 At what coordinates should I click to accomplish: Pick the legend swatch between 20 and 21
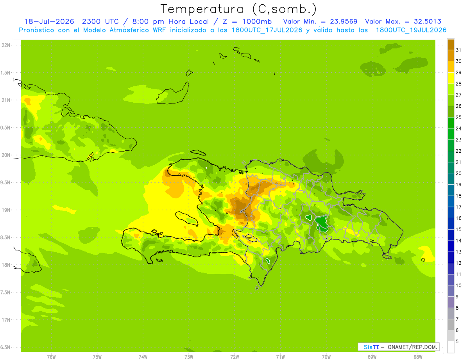(x=451, y=168)
